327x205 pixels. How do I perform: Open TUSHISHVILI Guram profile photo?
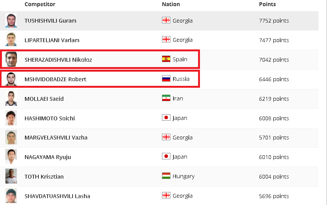coord(11,20)
